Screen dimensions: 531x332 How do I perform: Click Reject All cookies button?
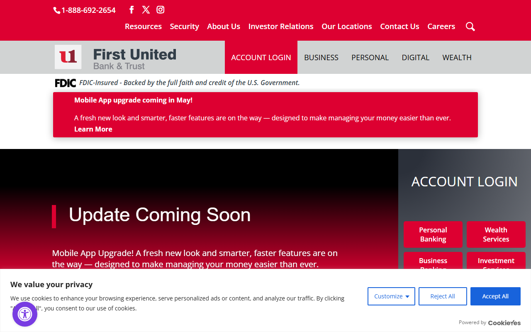(x=443, y=296)
